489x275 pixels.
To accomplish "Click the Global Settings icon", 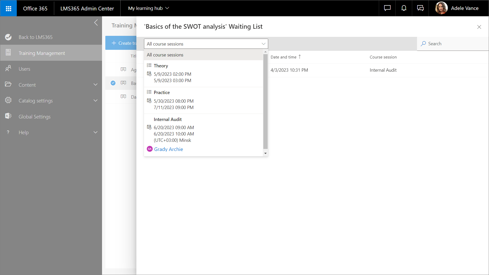I will [x=8, y=116].
